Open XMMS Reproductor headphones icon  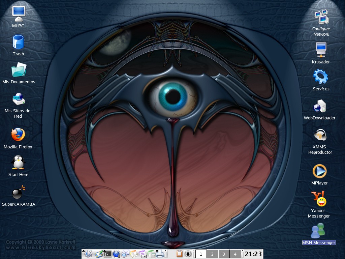click(320, 135)
